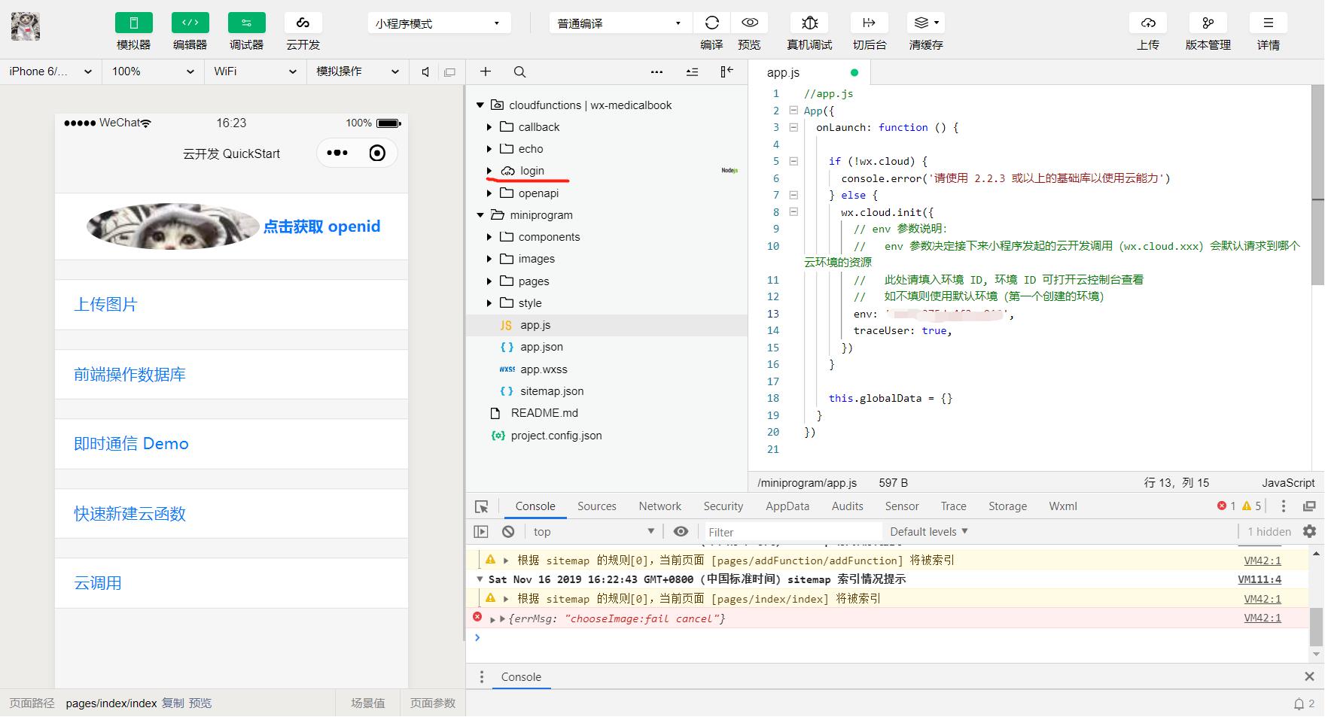Click the file tree sort icon
1325x717 pixels.
point(692,72)
